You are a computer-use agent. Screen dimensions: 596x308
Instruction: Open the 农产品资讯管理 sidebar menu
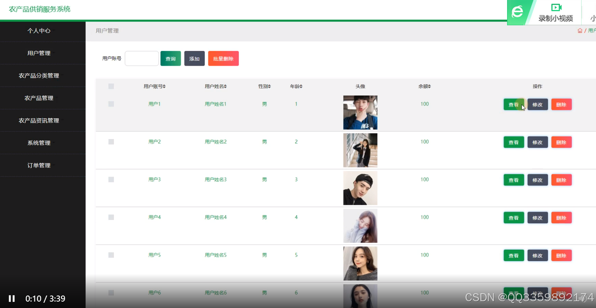pyautogui.click(x=39, y=121)
